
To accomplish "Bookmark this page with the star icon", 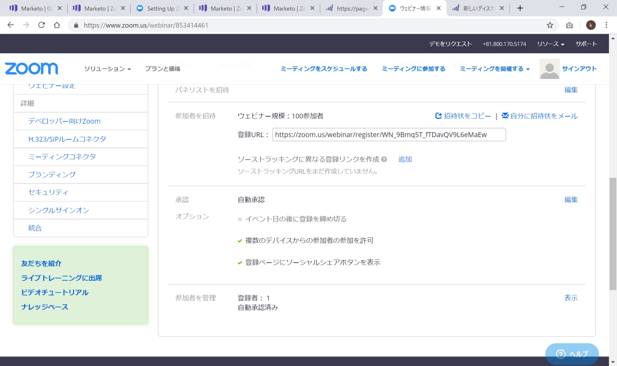I will click(x=550, y=25).
